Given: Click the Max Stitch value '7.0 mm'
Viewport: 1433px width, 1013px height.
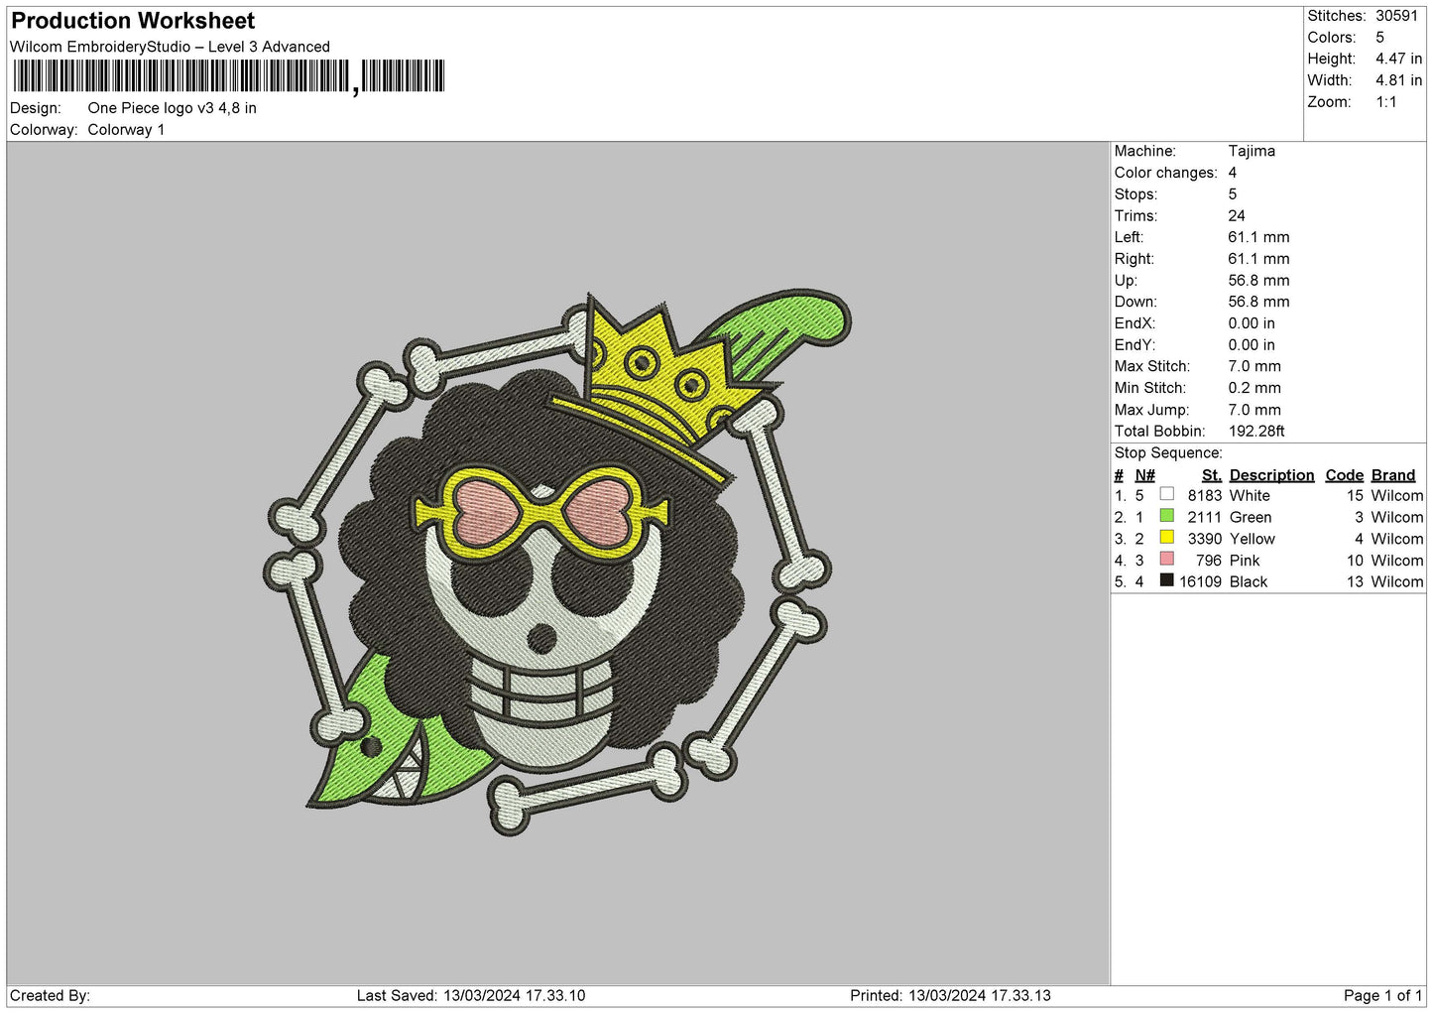Looking at the screenshot, I should (x=1254, y=366).
